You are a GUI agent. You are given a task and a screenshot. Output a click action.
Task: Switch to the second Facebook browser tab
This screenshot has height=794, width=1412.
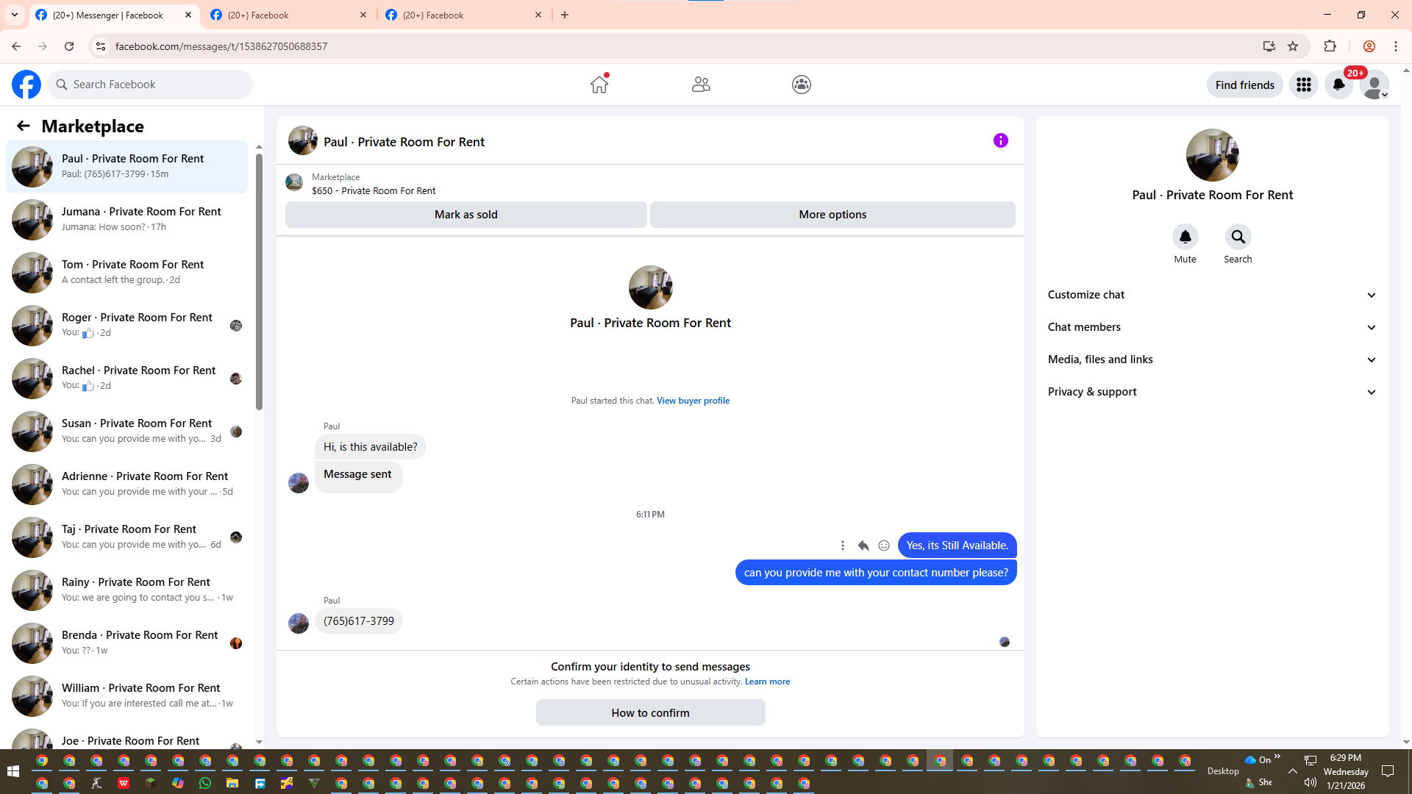click(288, 15)
